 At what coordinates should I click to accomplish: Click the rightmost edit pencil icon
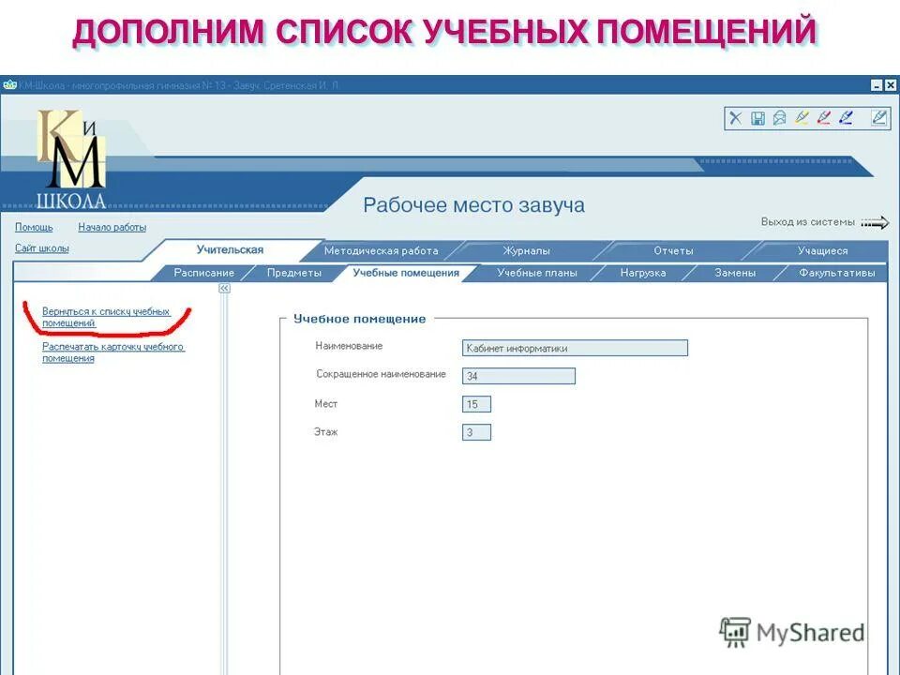tap(877, 116)
